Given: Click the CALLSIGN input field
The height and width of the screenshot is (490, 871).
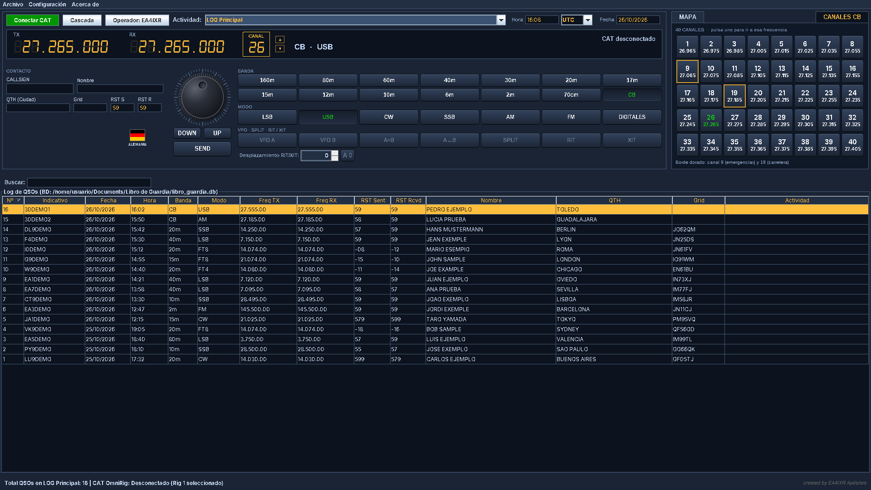Looking at the screenshot, I should [40, 88].
